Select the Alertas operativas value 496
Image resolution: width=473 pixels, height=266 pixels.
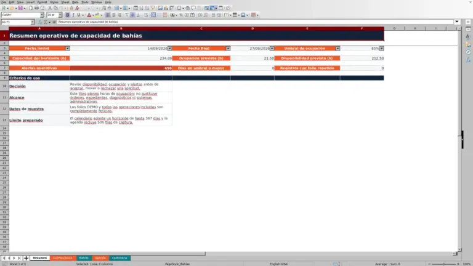click(x=121, y=68)
